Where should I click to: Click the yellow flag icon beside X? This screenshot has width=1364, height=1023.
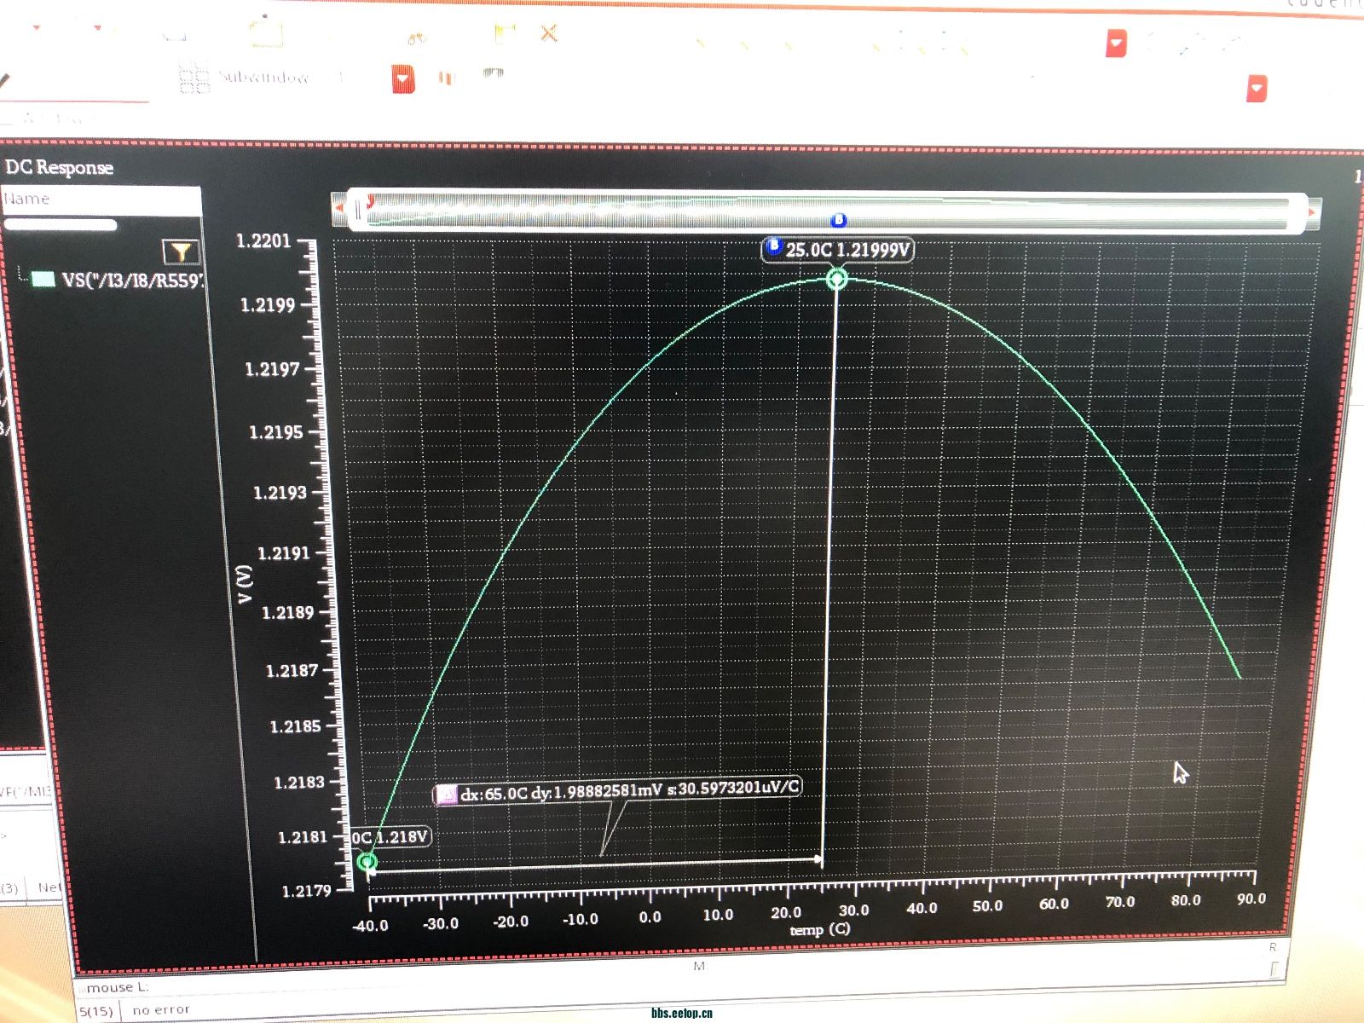tap(505, 33)
